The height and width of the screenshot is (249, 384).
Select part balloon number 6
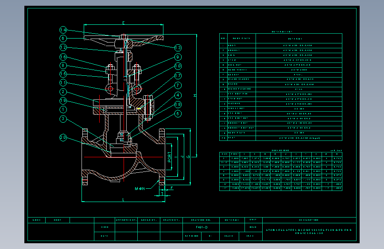click(x=63, y=38)
